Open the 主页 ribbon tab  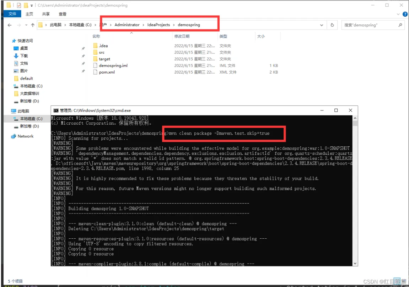pyautogui.click(x=29, y=14)
